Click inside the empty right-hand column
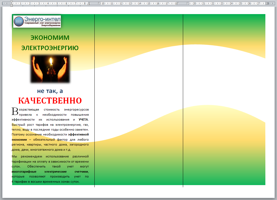277x200 pixels. (225, 81)
